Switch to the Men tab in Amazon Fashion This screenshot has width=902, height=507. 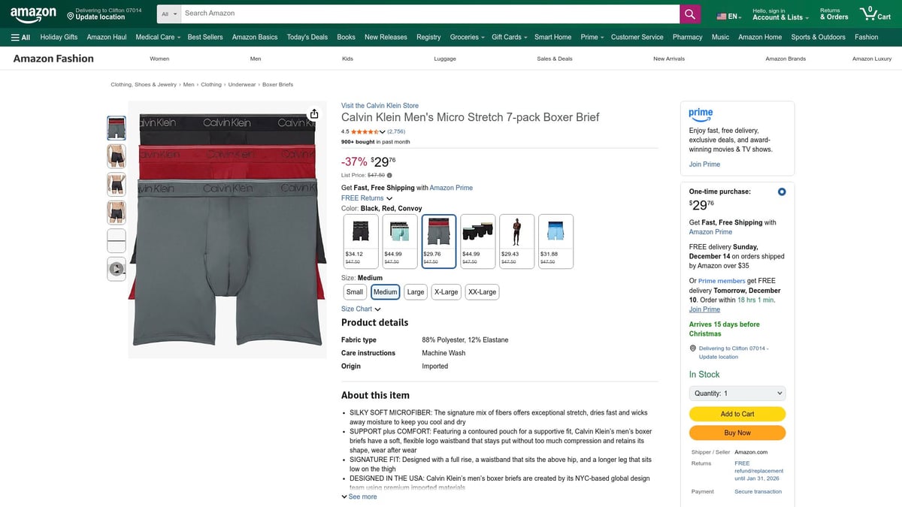[x=255, y=58]
